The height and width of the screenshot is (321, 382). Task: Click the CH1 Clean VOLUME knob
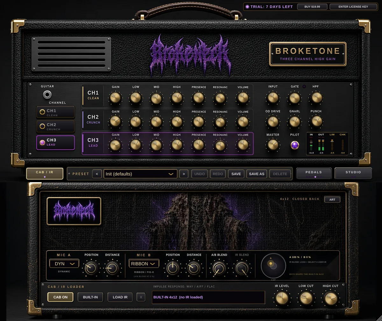[x=243, y=98]
